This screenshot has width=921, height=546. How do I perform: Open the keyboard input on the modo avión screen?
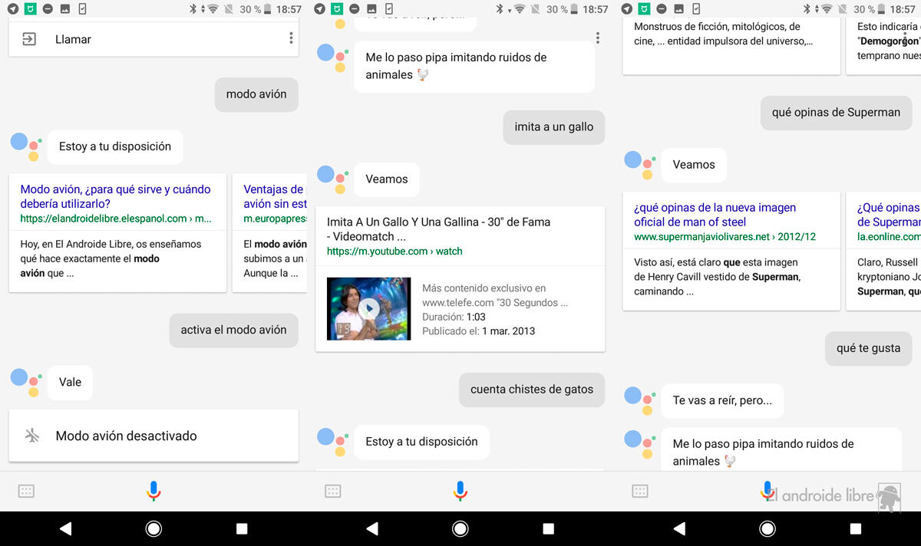point(26,491)
